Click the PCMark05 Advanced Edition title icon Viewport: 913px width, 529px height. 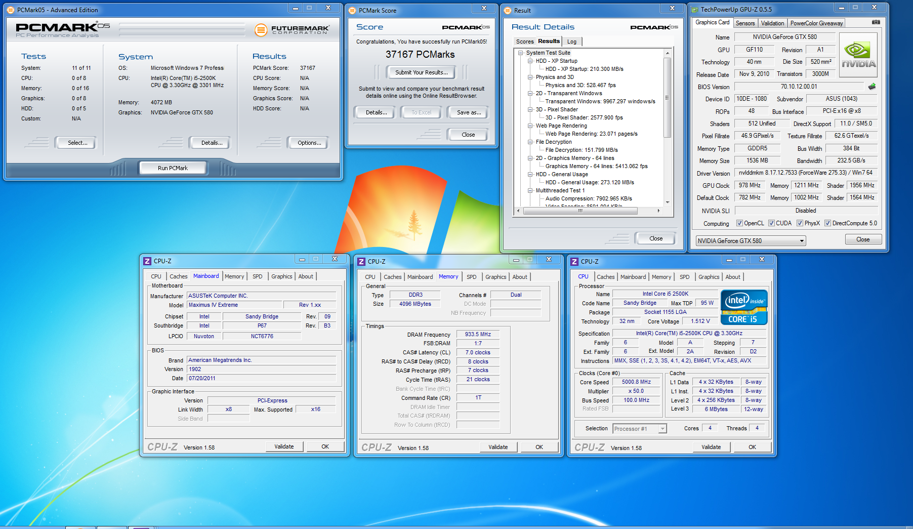click(11, 10)
